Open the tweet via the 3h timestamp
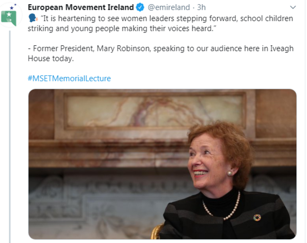 [201, 8]
